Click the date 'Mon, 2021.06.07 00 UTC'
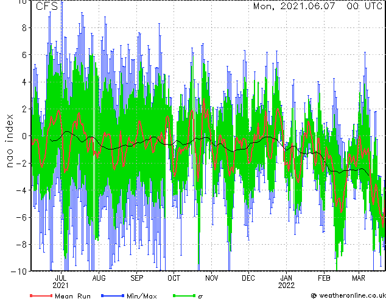 click(318, 6)
